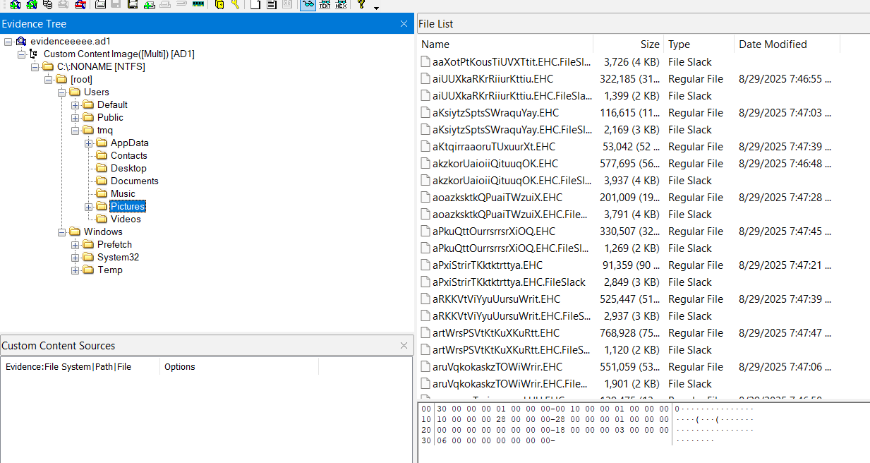Expand the AppData folder node

point(88,143)
